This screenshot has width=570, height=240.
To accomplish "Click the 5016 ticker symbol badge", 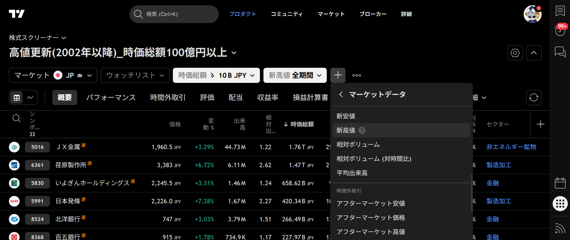I will [37, 147].
